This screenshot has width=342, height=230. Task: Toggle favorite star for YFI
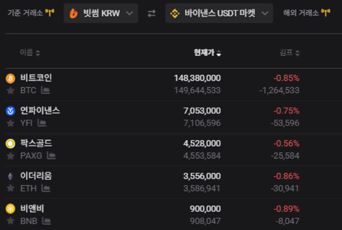click(x=10, y=123)
